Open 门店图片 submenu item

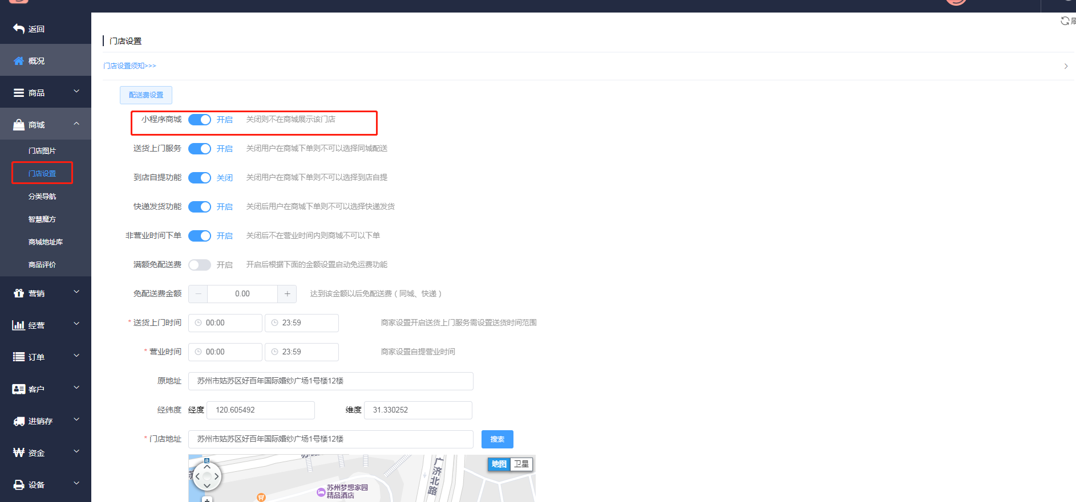pos(42,150)
